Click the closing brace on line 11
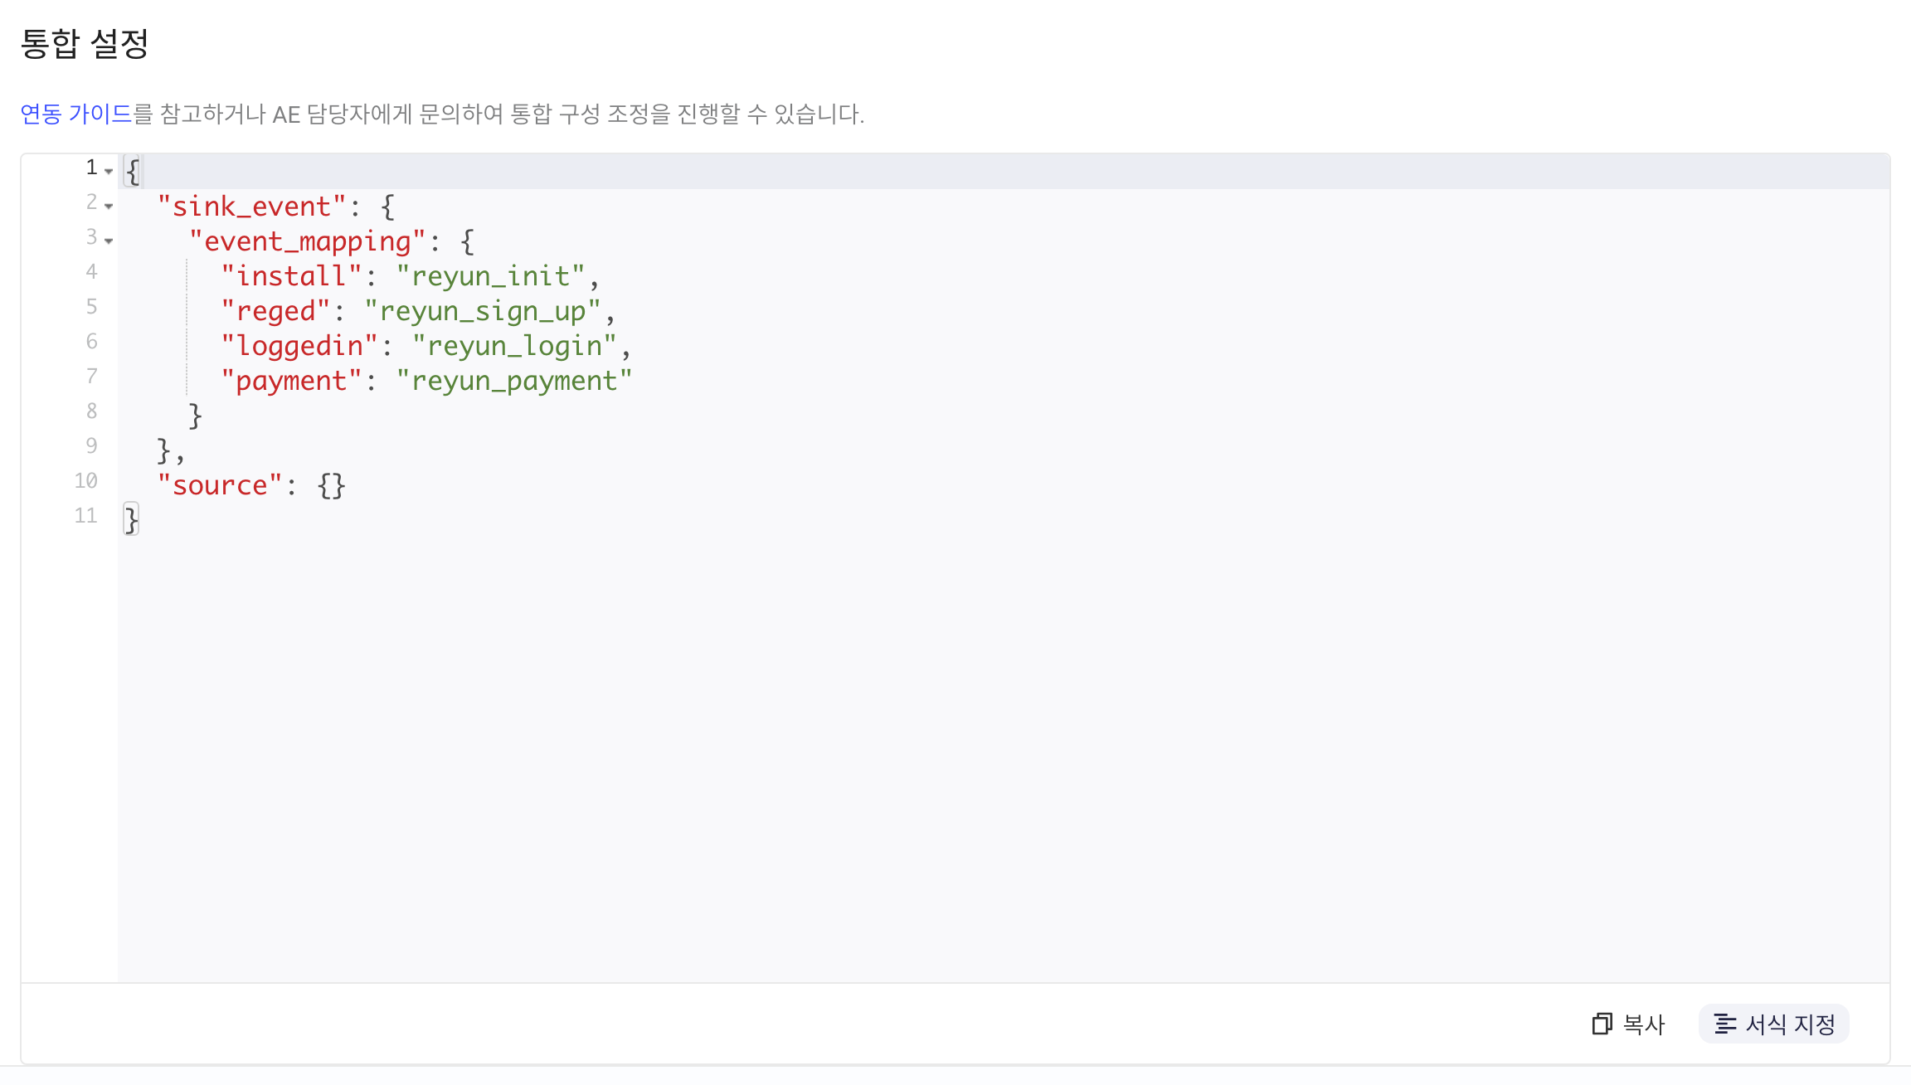1911x1085 pixels. tap(131, 520)
